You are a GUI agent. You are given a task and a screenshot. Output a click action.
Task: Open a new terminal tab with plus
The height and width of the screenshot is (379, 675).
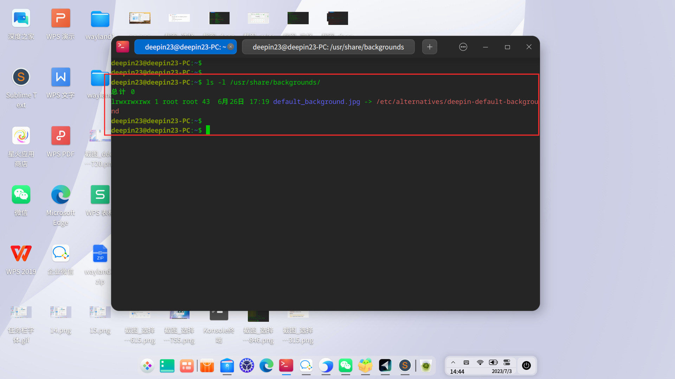click(x=429, y=47)
